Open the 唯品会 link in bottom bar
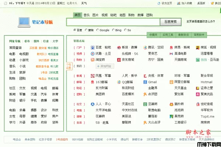221x147 pixels. [17, 140]
